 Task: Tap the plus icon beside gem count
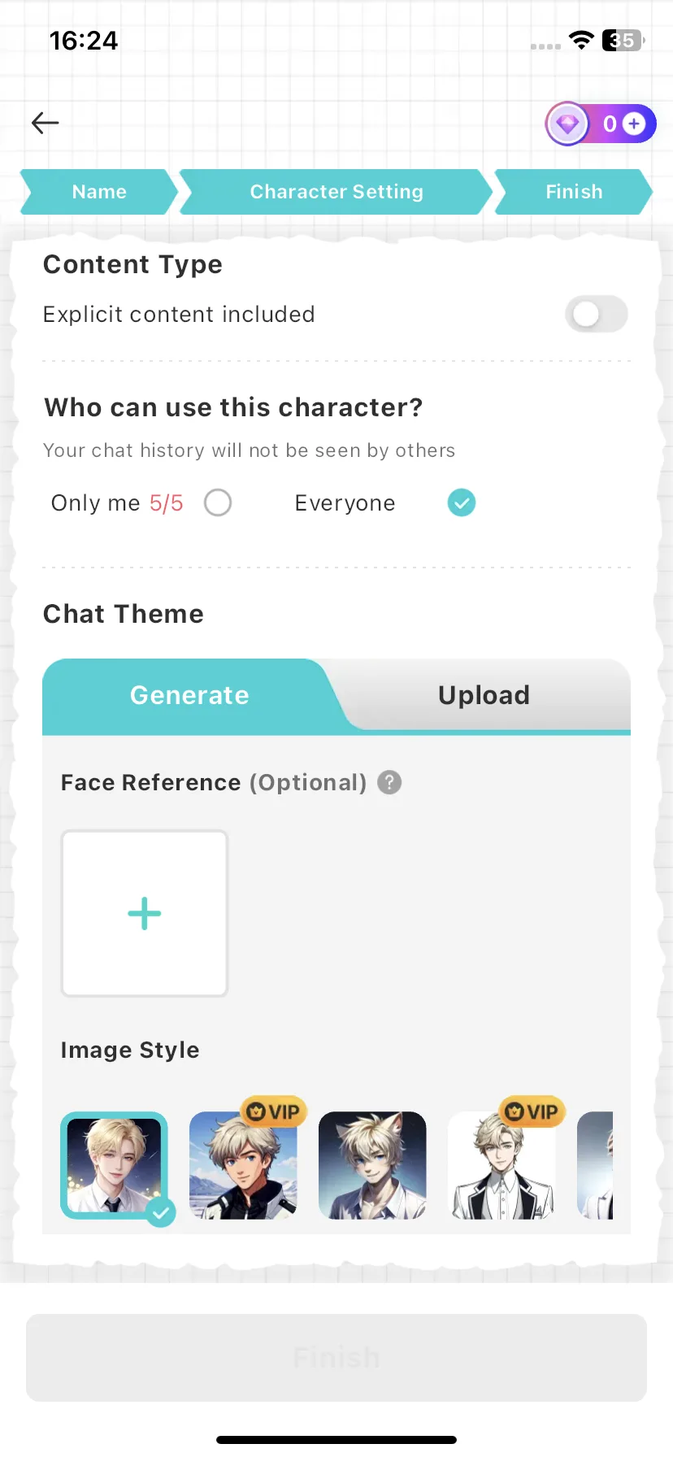click(x=634, y=124)
